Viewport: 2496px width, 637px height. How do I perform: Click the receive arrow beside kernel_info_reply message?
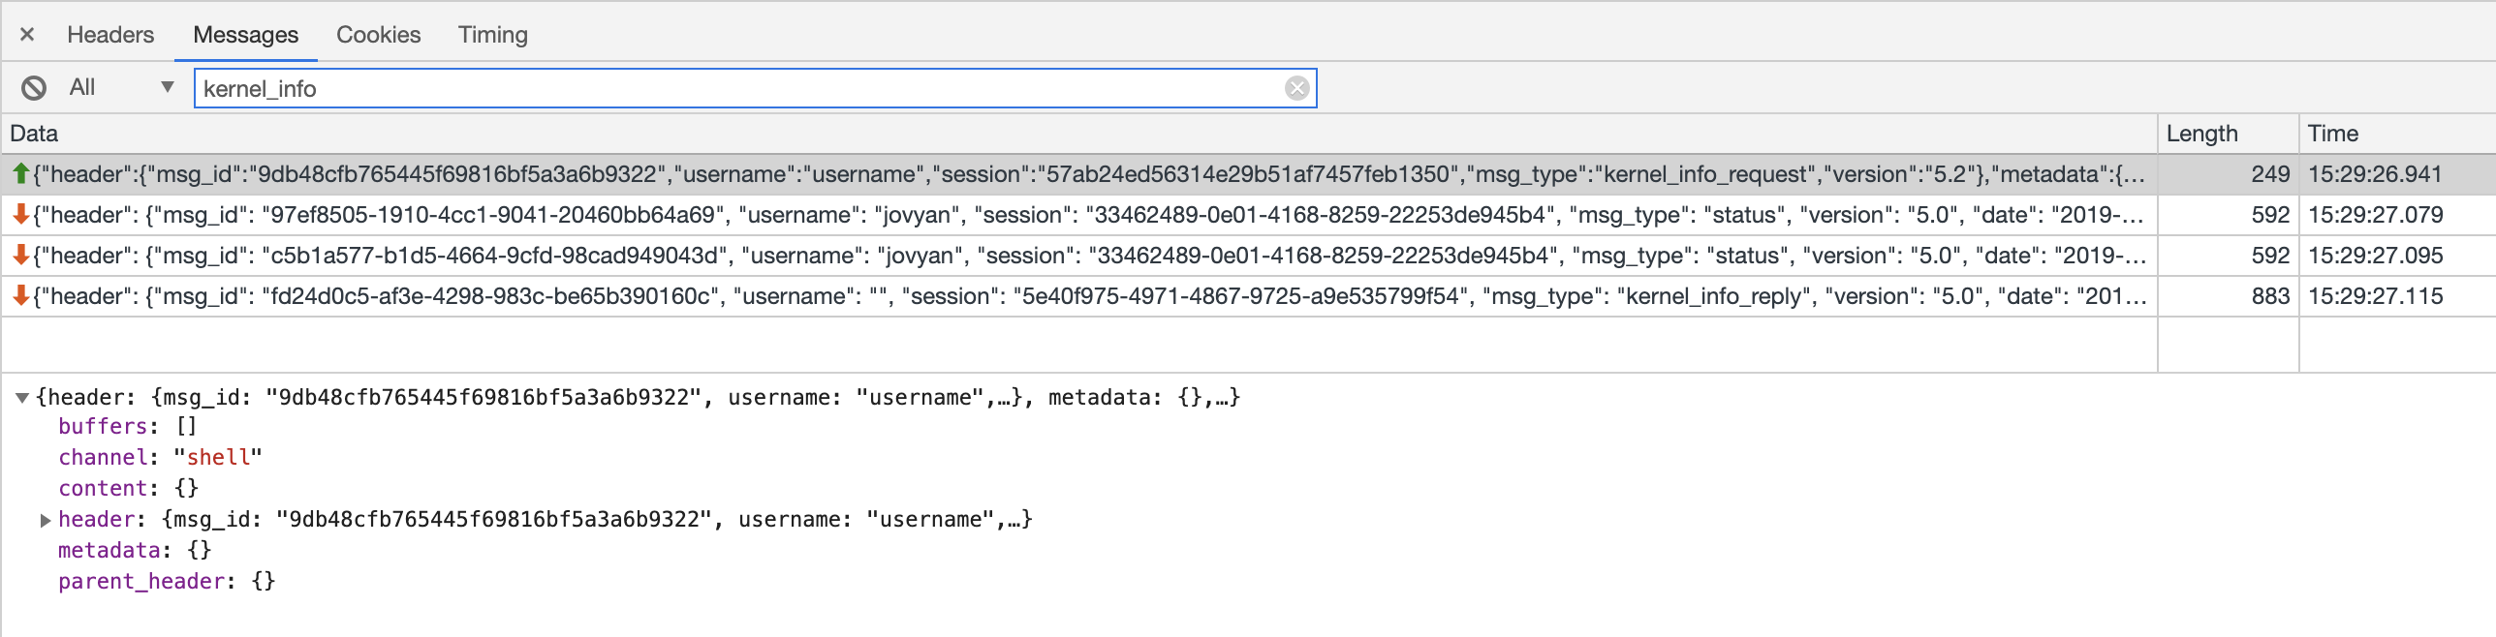coord(19,296)
